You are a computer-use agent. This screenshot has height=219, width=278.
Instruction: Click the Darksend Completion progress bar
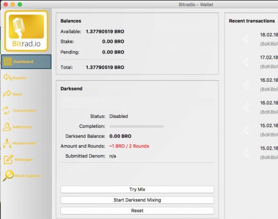click(136, 126)
